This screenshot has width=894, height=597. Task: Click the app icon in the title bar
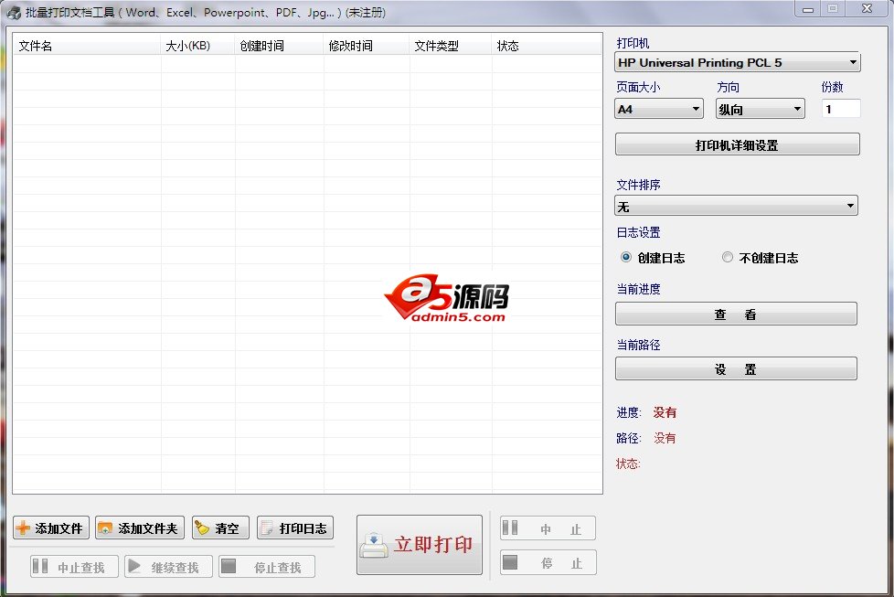point(14,13)
